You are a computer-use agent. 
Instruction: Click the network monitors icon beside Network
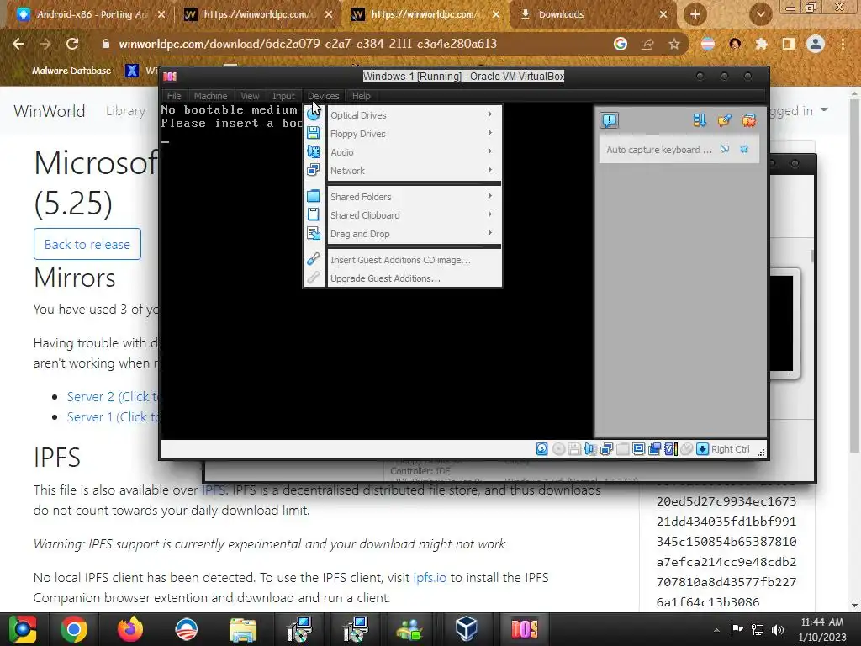(314, 170)
